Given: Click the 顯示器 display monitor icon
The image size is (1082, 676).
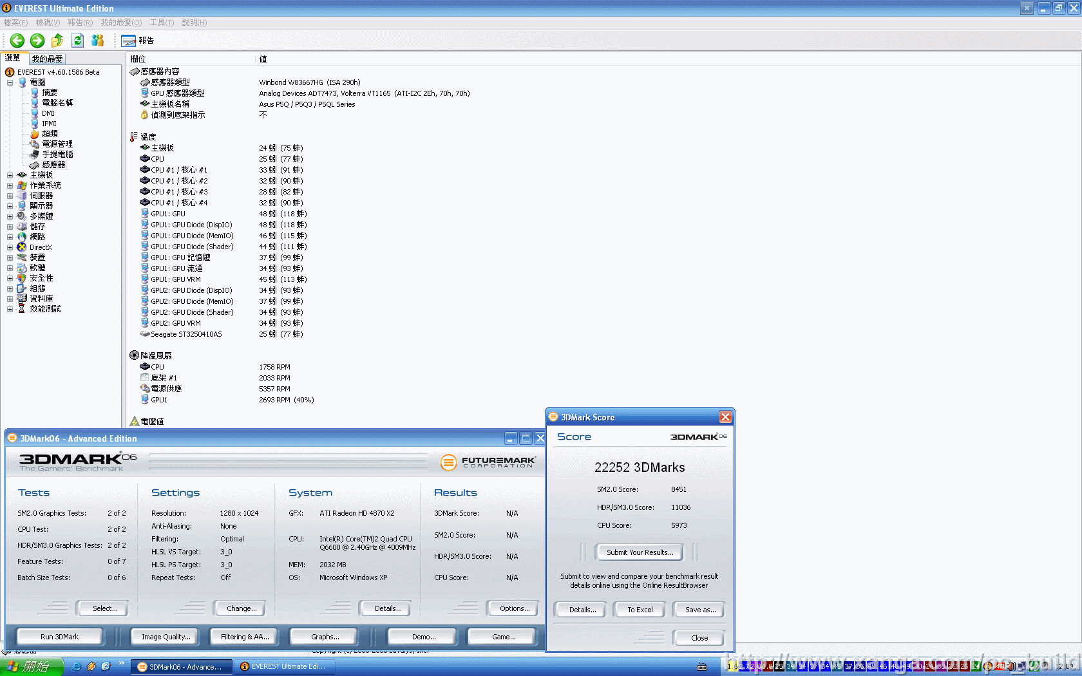Looking at the screenshot, I should coord(22,206).
